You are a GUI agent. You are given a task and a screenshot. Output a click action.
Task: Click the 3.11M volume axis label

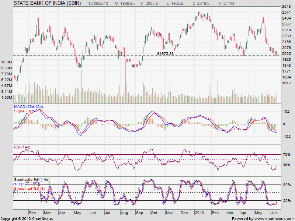(7, 91)
